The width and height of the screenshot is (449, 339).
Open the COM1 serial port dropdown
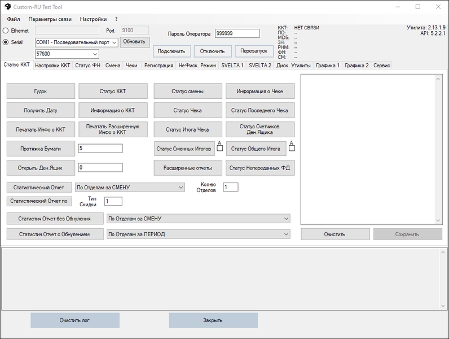(x=113, y=42)
